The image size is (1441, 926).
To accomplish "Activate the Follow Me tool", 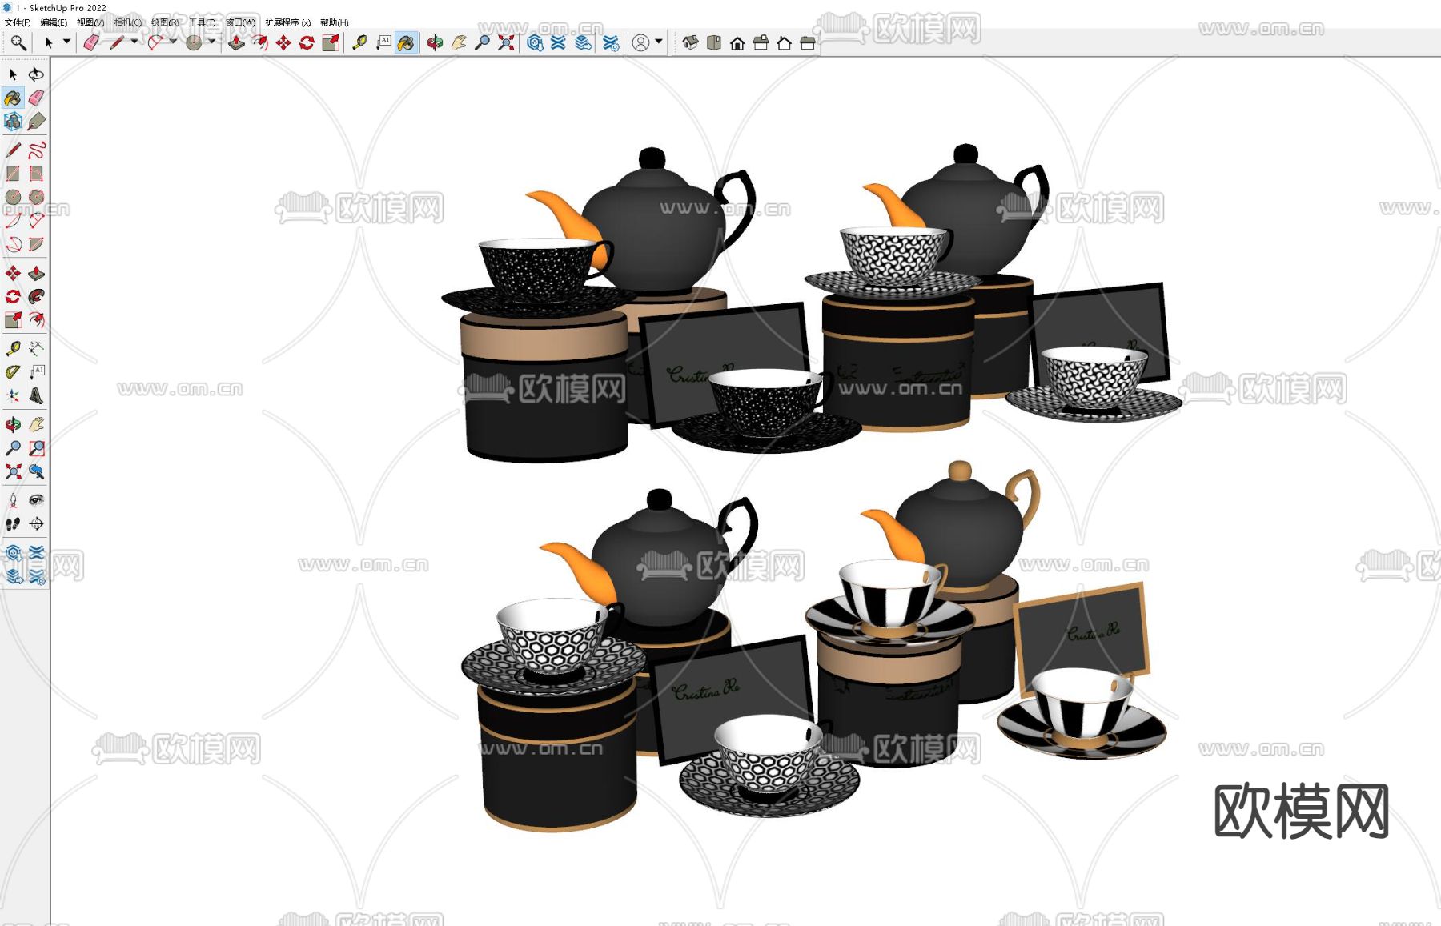I will pyautogui.click(x=36, y=297).
